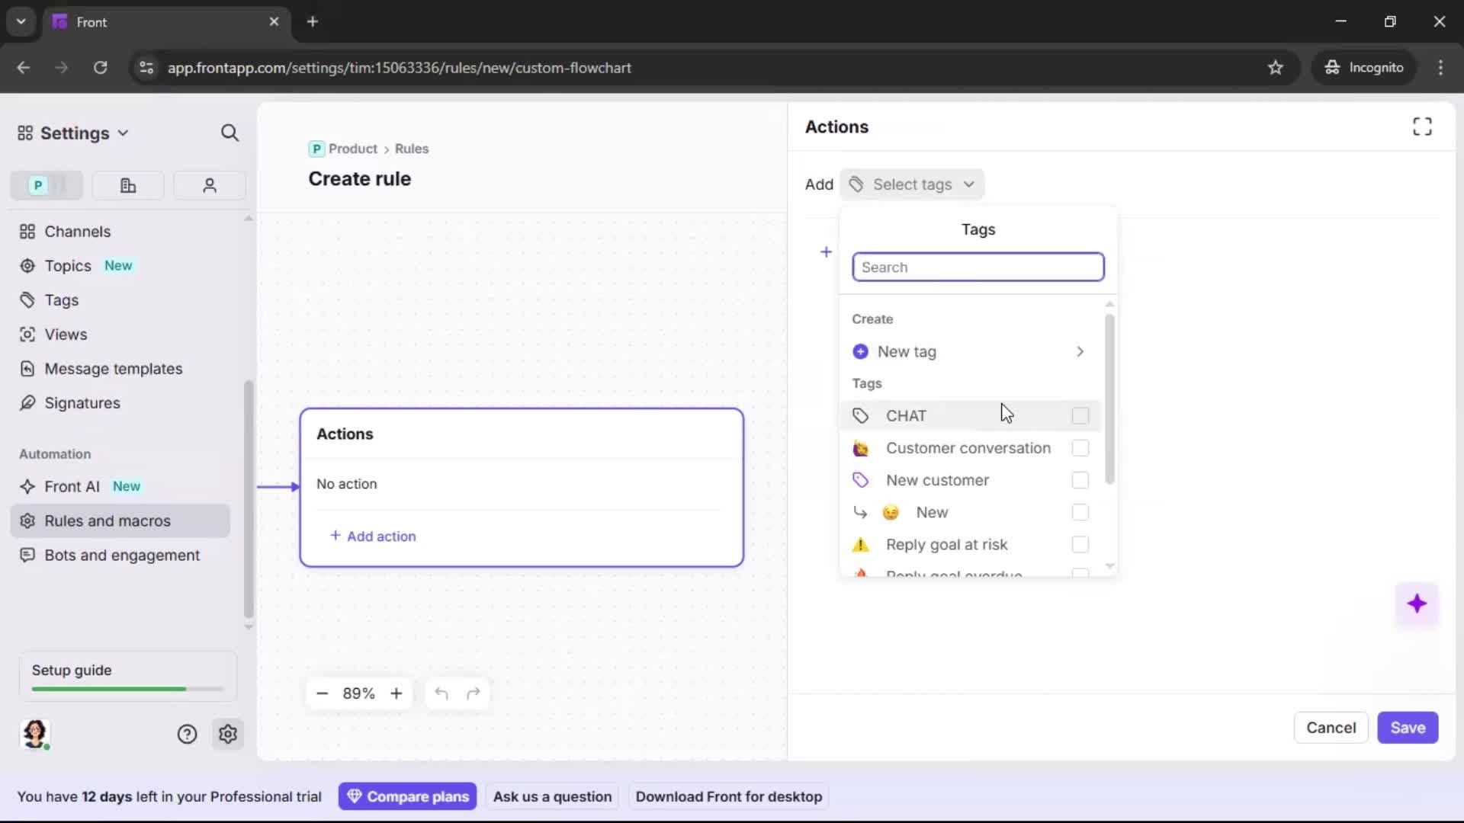Open the Select tags dropdown

pyautogui.click(x=913, y=184)
